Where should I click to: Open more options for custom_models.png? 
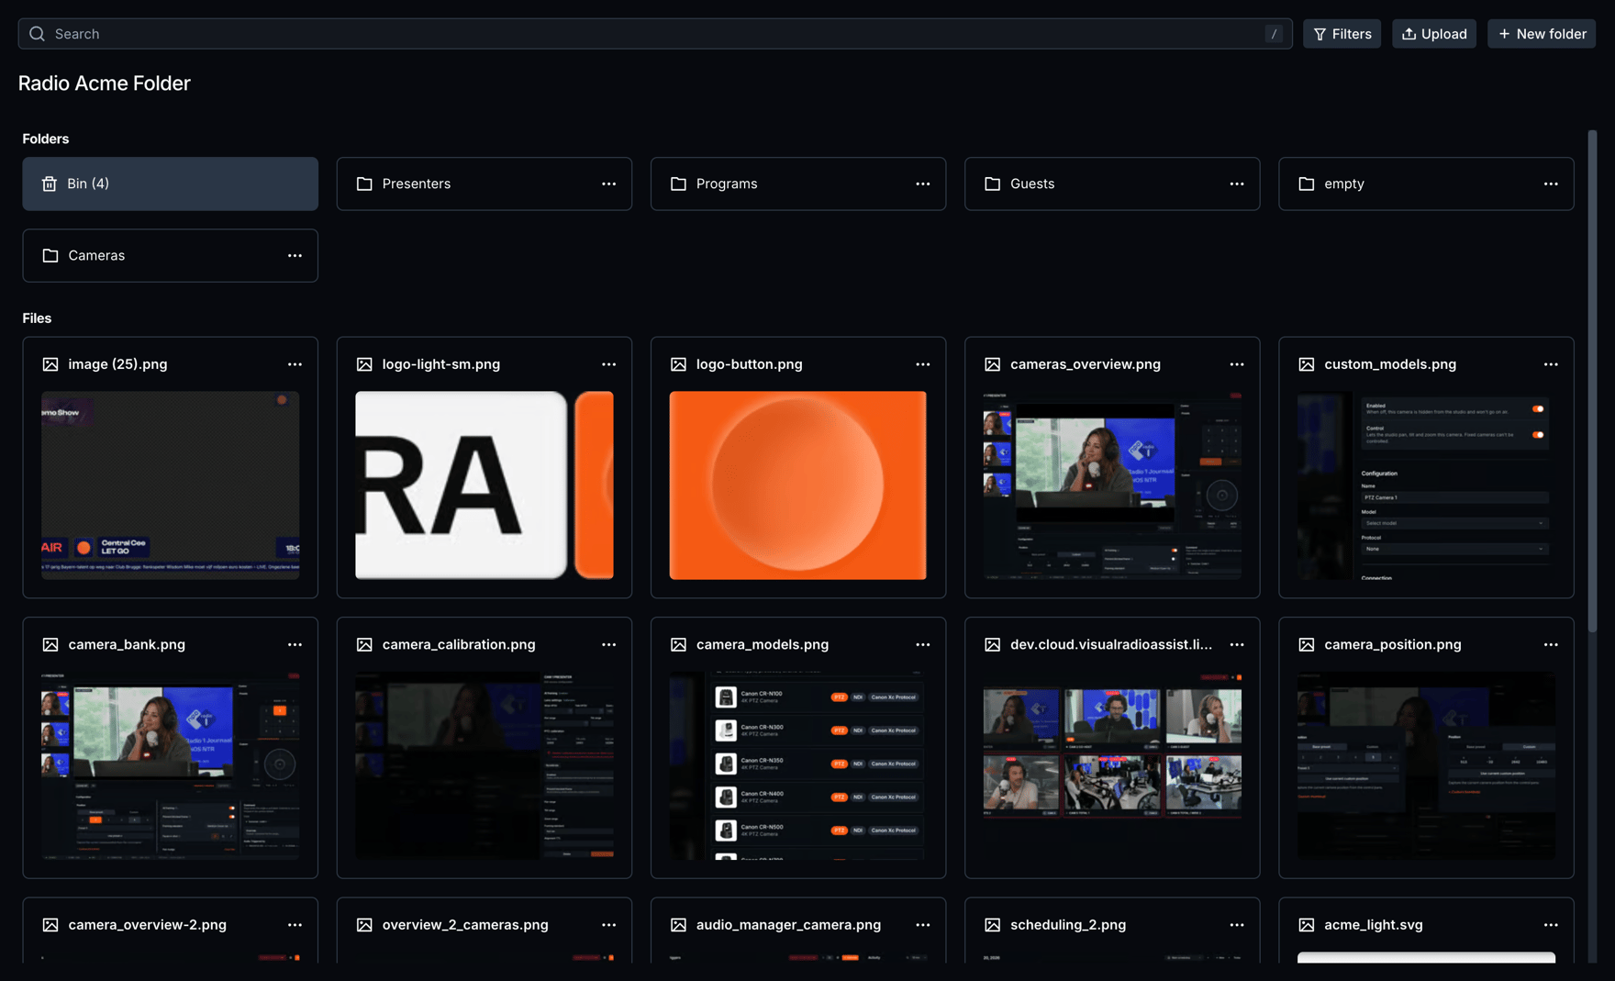pos(1550,364)
